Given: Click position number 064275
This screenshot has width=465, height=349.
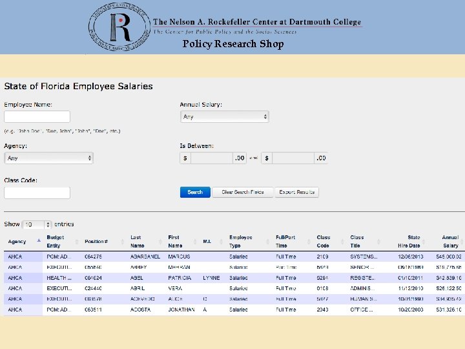Looking at the screenshot, I should [93, 257].
